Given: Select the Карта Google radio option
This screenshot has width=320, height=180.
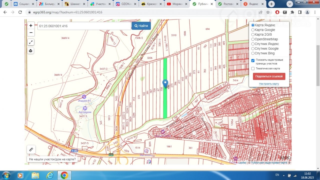Looking at the screenshot, I should [x=253, y=30].
